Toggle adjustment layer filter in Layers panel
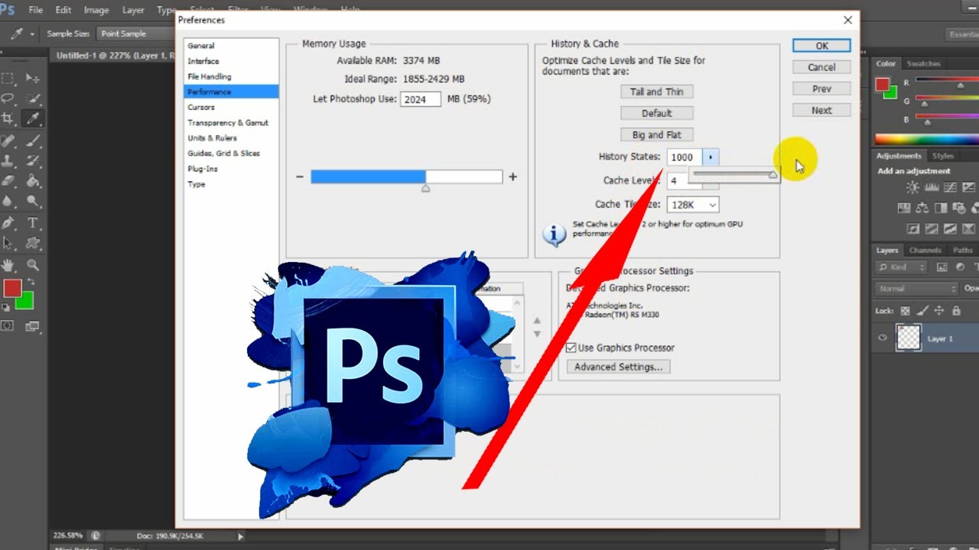 (x=959, y=267)
